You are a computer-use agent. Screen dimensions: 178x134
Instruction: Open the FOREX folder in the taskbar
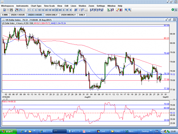(116, 131)
